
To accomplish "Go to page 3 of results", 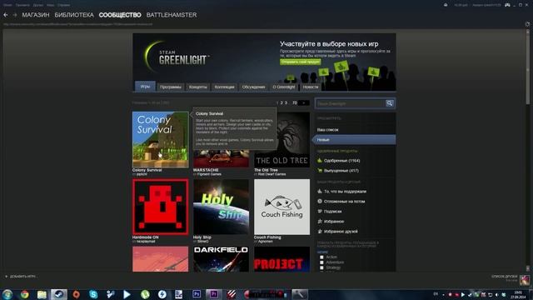I will (286, 102).
